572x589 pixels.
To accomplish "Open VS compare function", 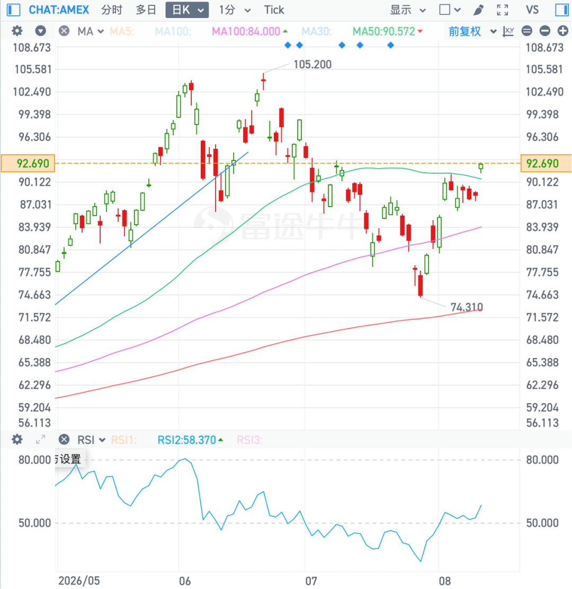I will pos(532,10).
